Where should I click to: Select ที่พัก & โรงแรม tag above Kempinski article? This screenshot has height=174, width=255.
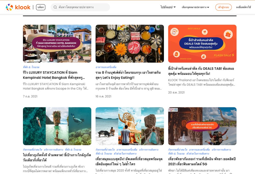tap(31, 67)
